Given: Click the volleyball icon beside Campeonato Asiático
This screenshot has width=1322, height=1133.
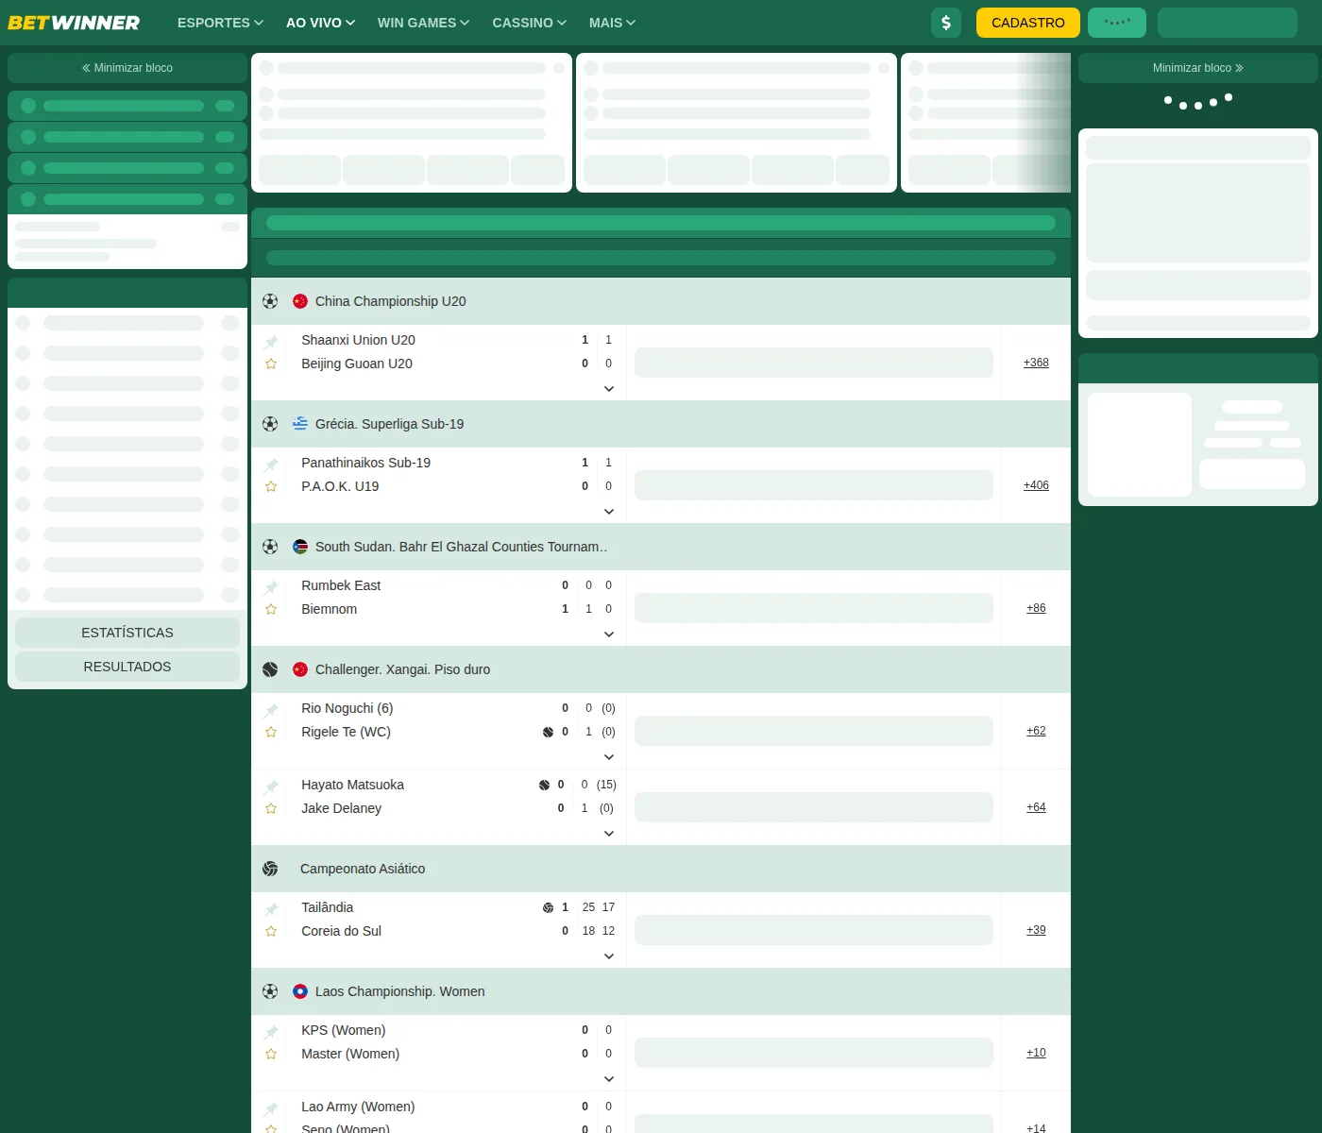Looking at the screenshot, I should click(270, 869).
